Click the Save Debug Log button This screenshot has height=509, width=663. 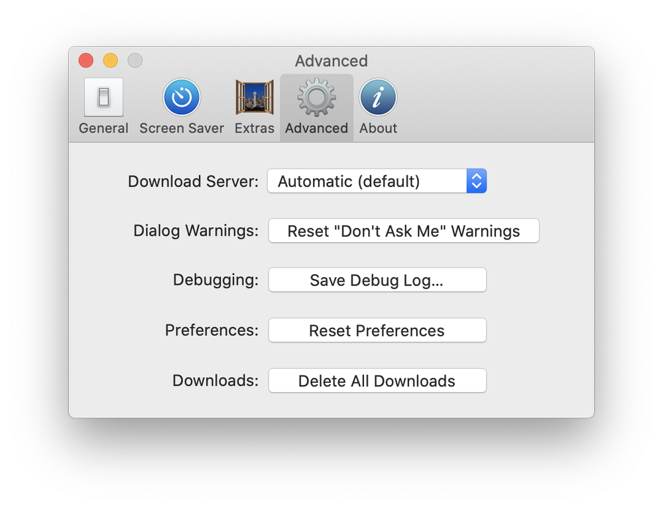(x=377, y=280)
